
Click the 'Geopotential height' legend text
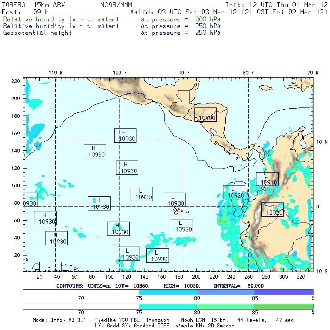(x=37, y=33)
